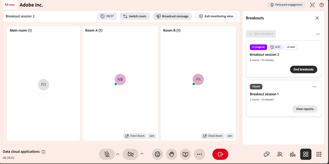Open the participants panel
The width and height of the screenshot is (329, 164).
pos(279,154)
